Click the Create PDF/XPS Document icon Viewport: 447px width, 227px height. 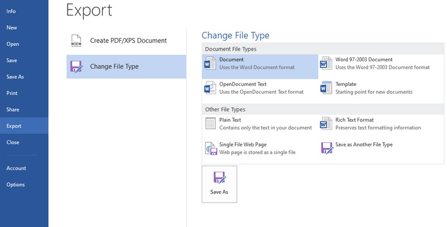pyautogui.click(x=77, y=41)
